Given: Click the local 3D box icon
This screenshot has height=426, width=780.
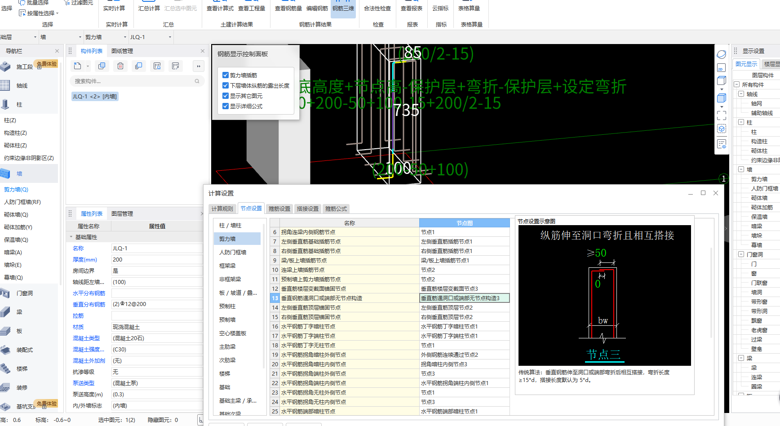Looking at the screenshot, I should pyautogui.click(x=722, y=129).
